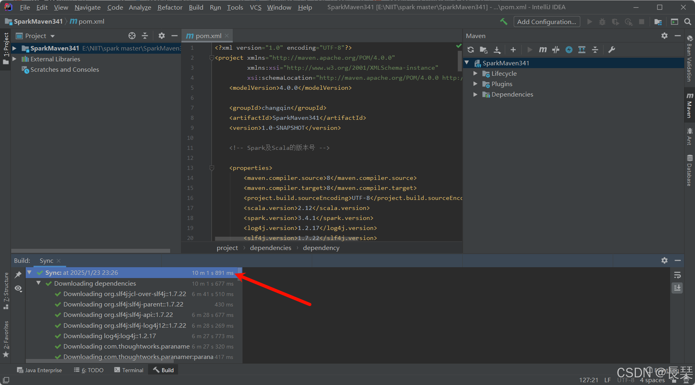The height and width of the screenshot is (385, 695).
Task: Enable auto-scroll to end in Build panel
Action: tap(677, 288)
